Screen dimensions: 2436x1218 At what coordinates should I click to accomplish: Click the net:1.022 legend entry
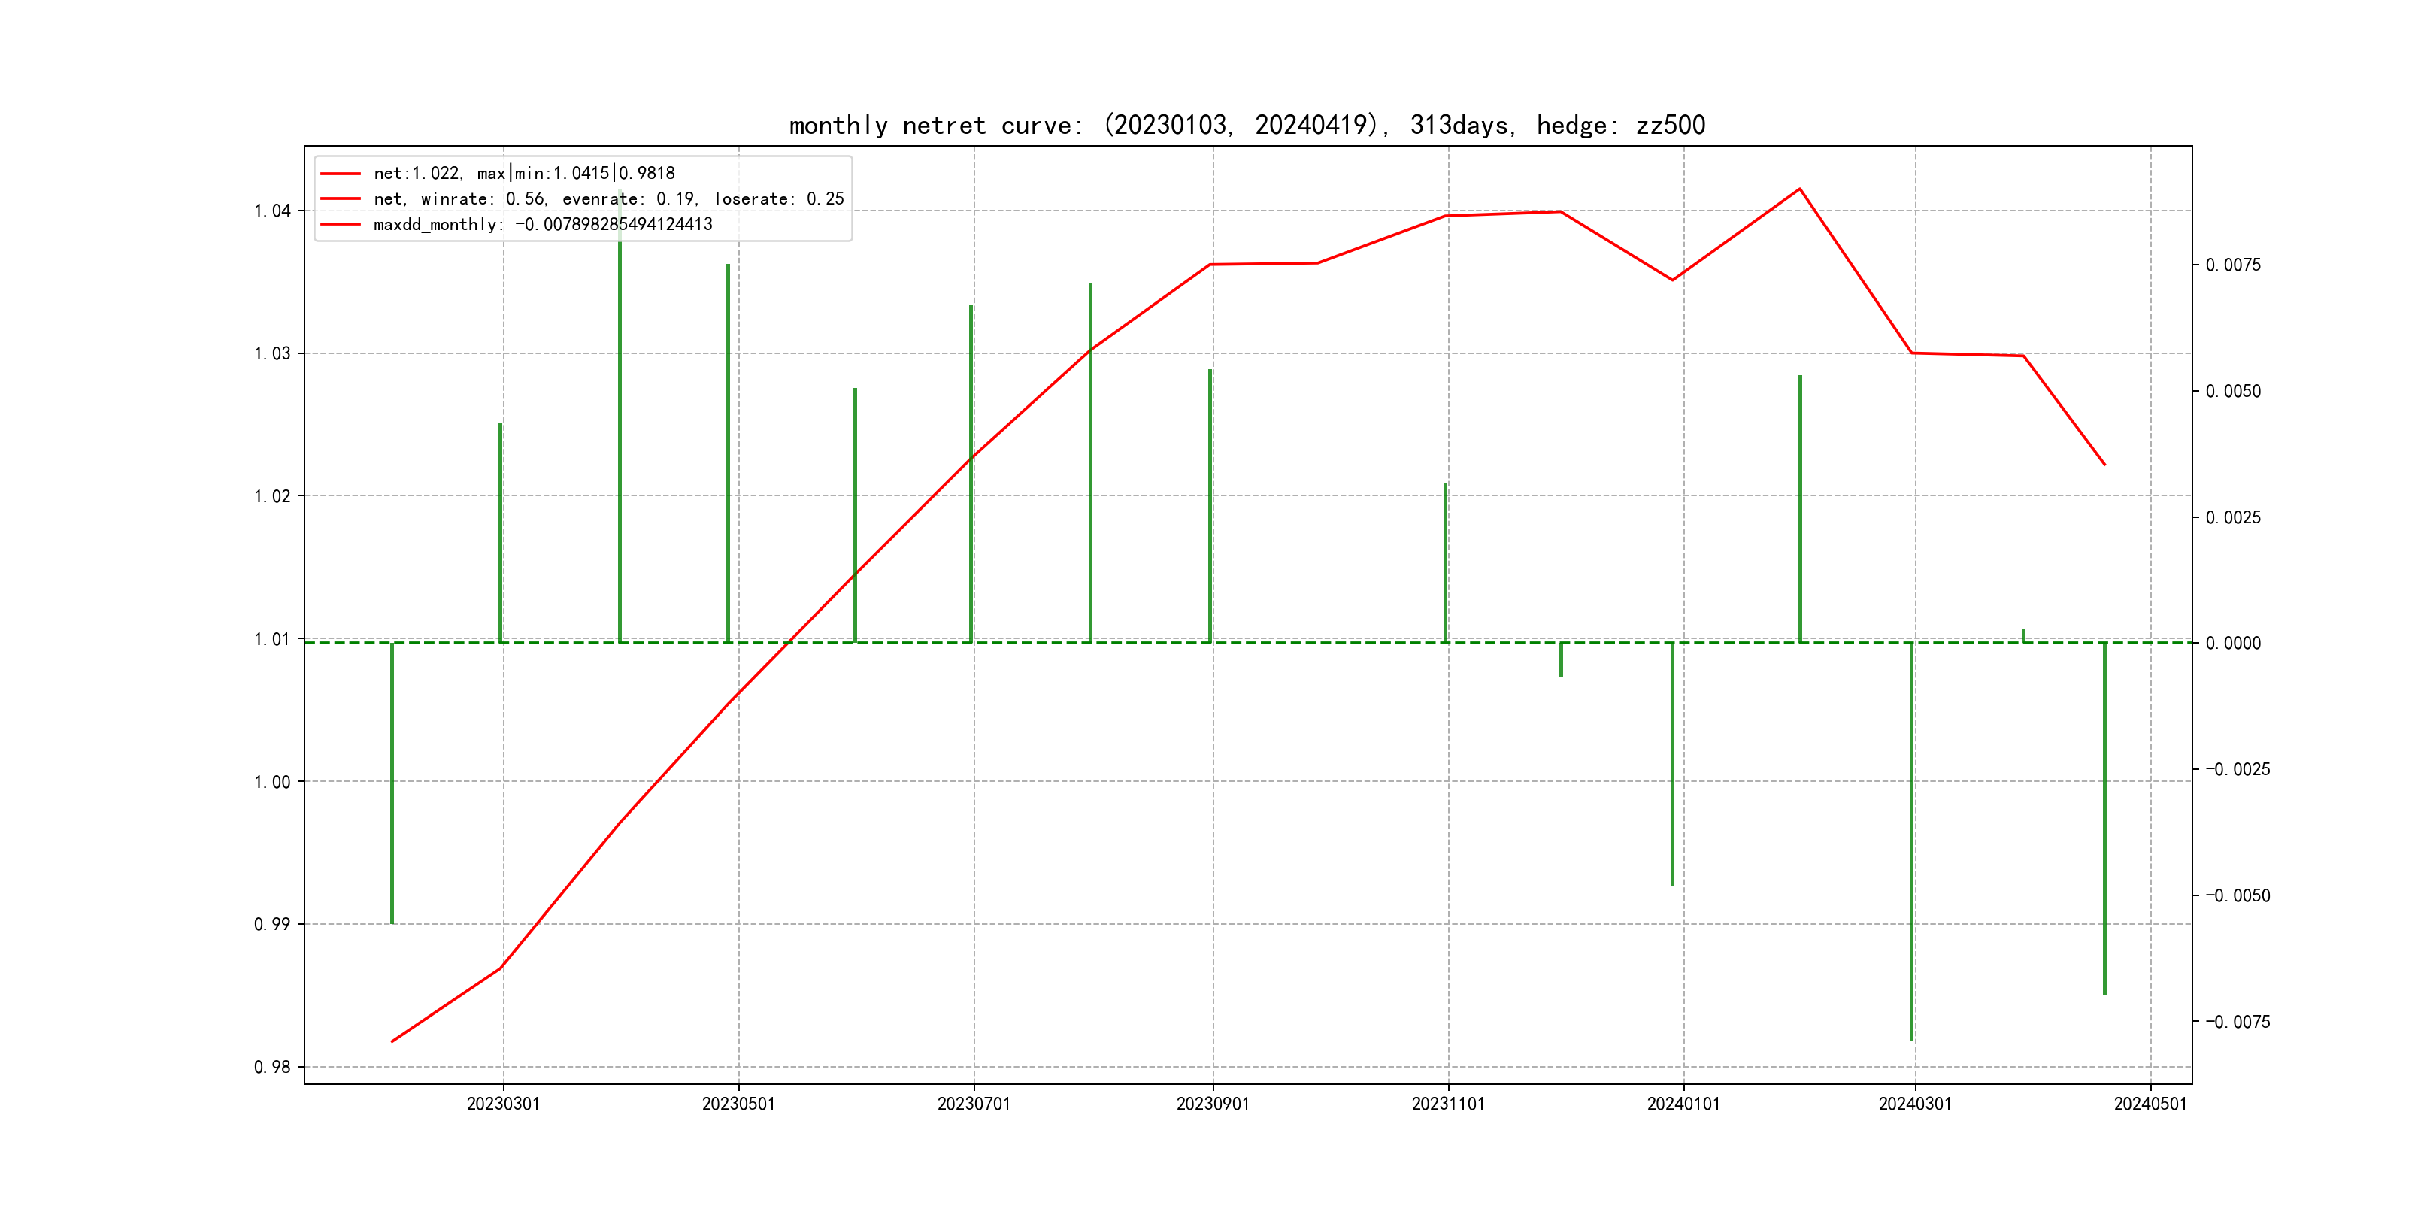pyautogui.click(x=524, y=173)
